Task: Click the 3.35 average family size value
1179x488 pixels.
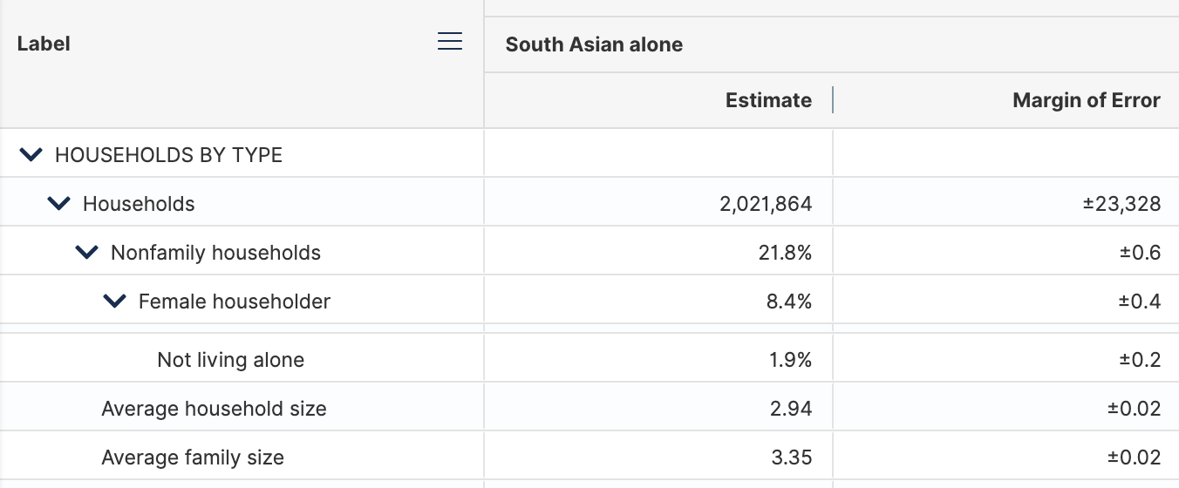Action: pos(792,457)
